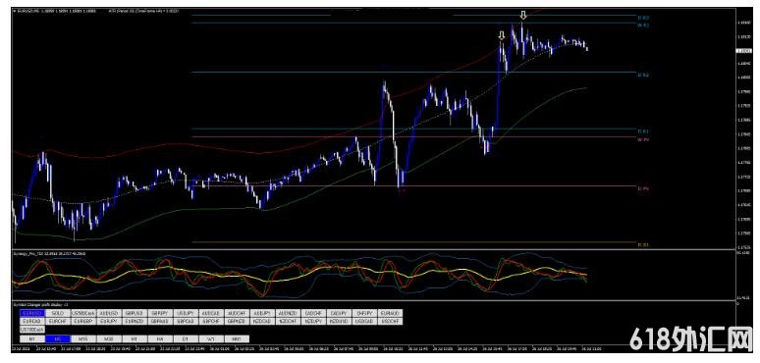Toggle the highlighted M5 timeframe
Image resolution: width=760 pixels, height=363 pixels.
(x=58, y=338)
